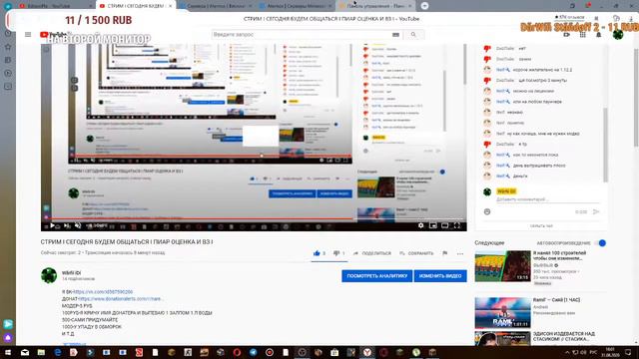Open Mail from the taskbar
Screen dimensions: 639x359
pyautogui.click(x=25, y=352)
